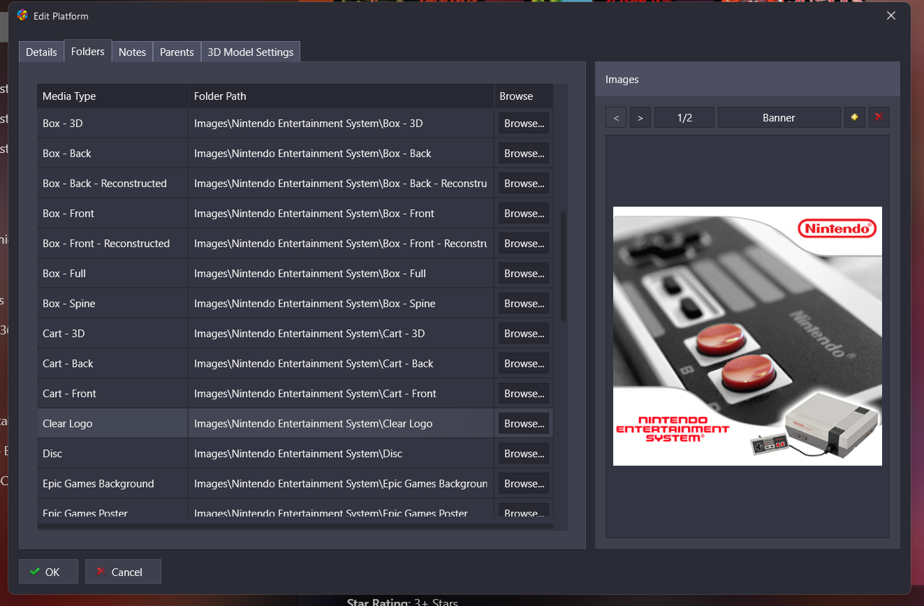Show the previous image with the left arrow
This screenshot has width=924, height=606.
coord(616,117)
